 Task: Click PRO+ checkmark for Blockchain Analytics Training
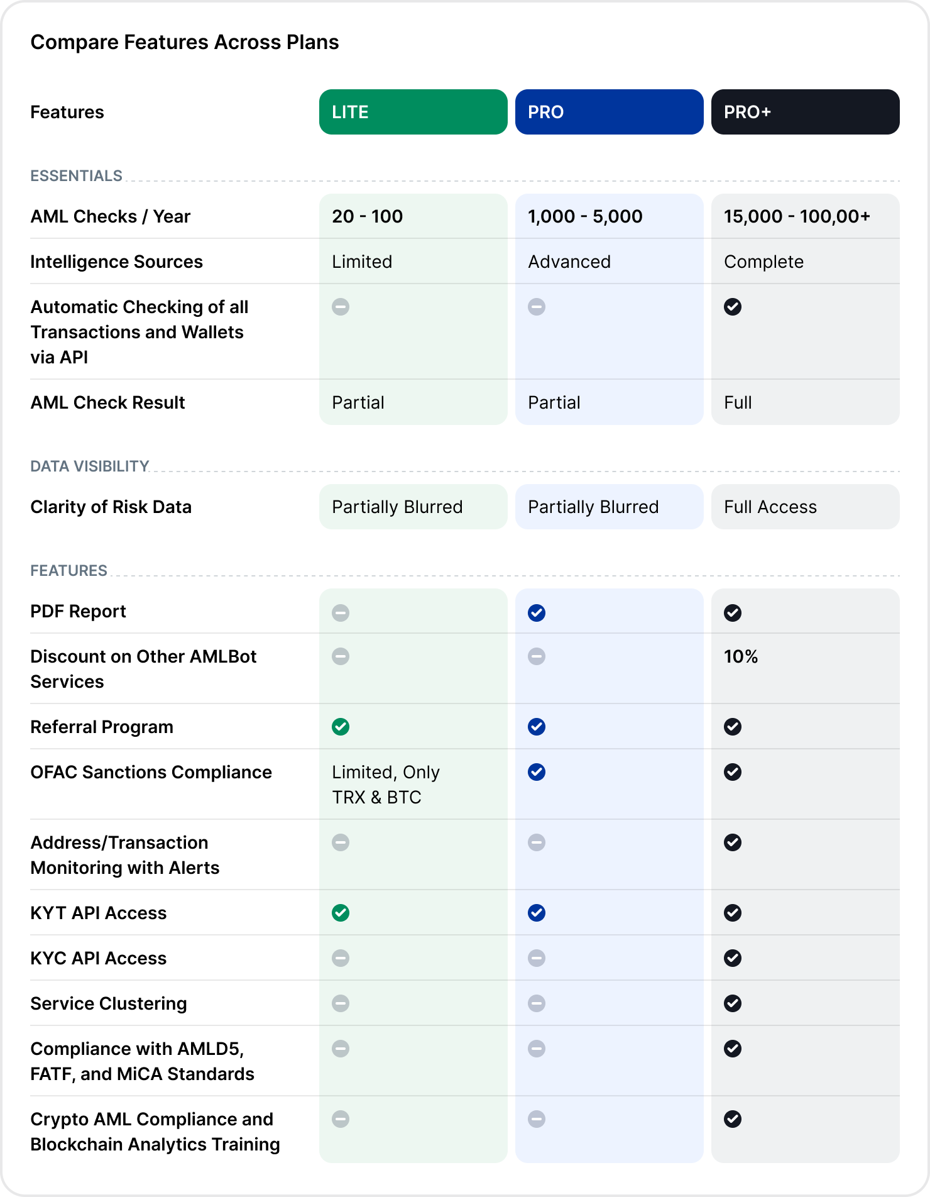733,1119
